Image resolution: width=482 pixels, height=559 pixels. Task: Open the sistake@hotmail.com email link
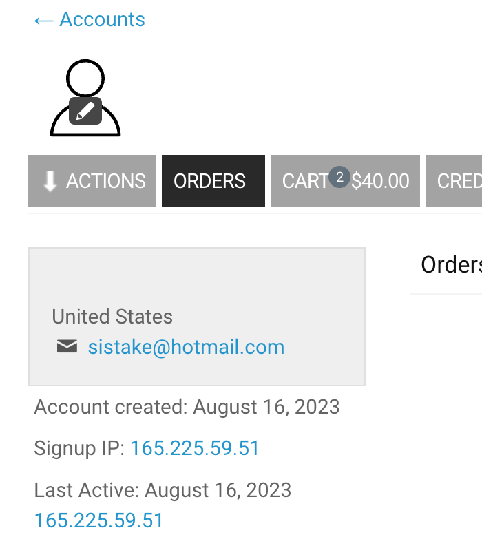click(186, 347)
